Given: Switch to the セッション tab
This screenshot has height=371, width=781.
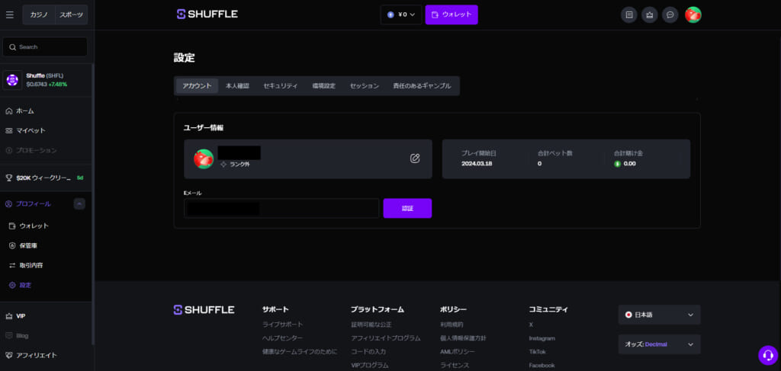Looking at the screenshot, I should tap(365, 85).
